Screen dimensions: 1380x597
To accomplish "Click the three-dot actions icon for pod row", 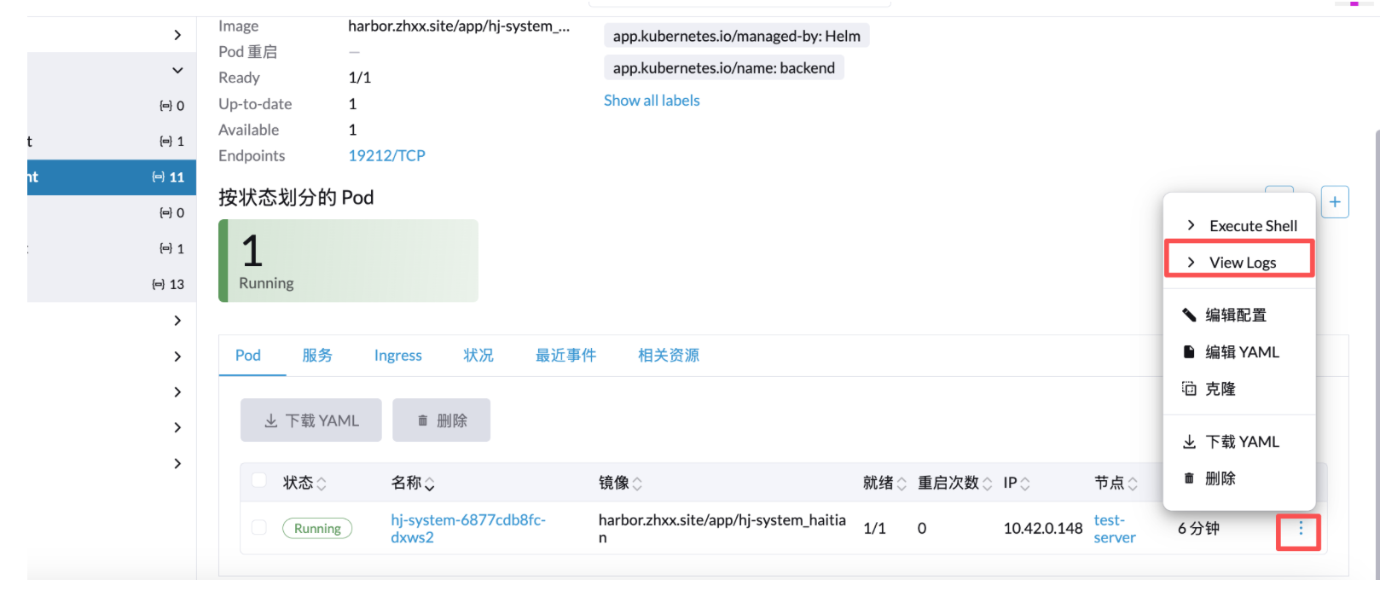I will [1300, 530].
